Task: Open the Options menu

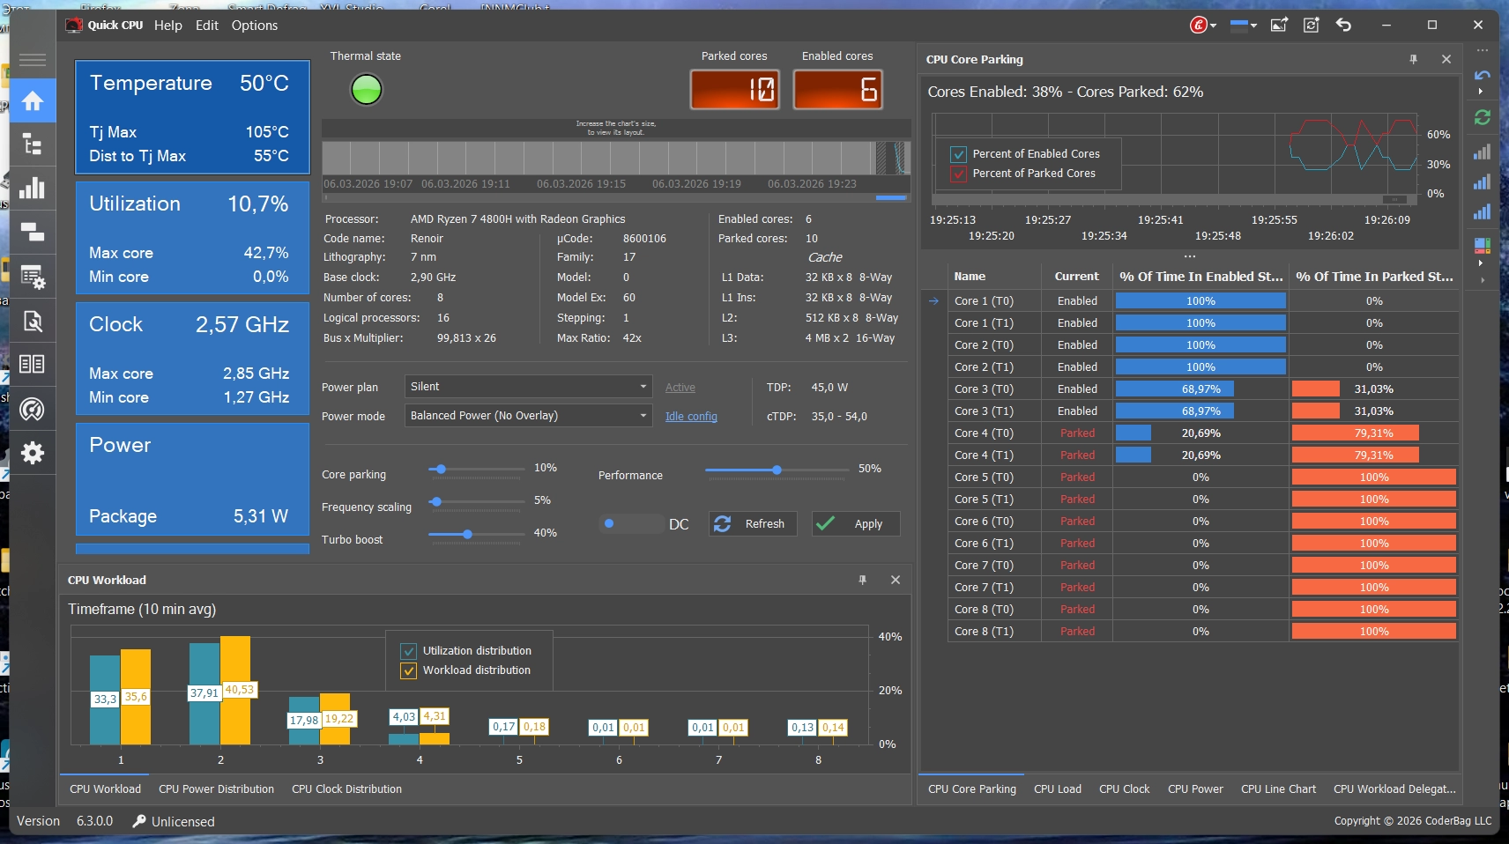Action: pyautogui.click(x=254, y=26)
